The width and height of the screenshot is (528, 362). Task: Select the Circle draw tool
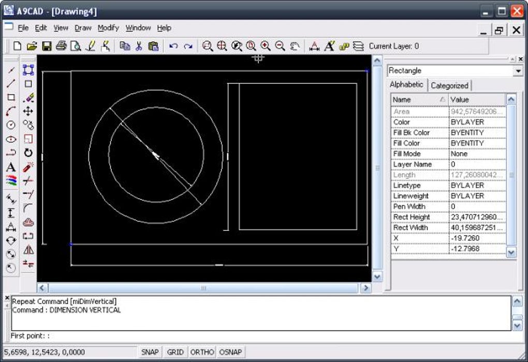click(x=11, y=125)
